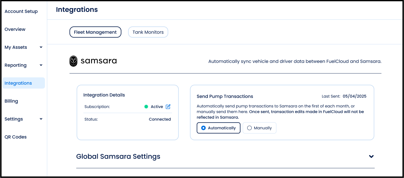Screen dimensions: 404x178
Task: Click the samsara wordmark text
Action: click(x=98, y=61)
